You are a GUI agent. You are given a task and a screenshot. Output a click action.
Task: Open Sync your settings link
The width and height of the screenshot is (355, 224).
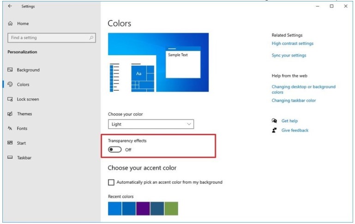[289, 55]
